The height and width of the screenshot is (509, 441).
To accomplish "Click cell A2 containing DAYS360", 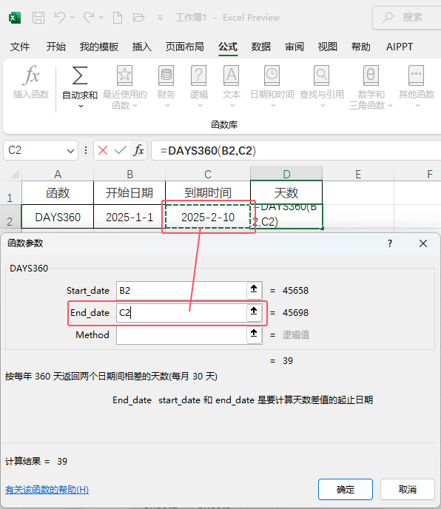I will pyautogui.click(x=58, y=217).
